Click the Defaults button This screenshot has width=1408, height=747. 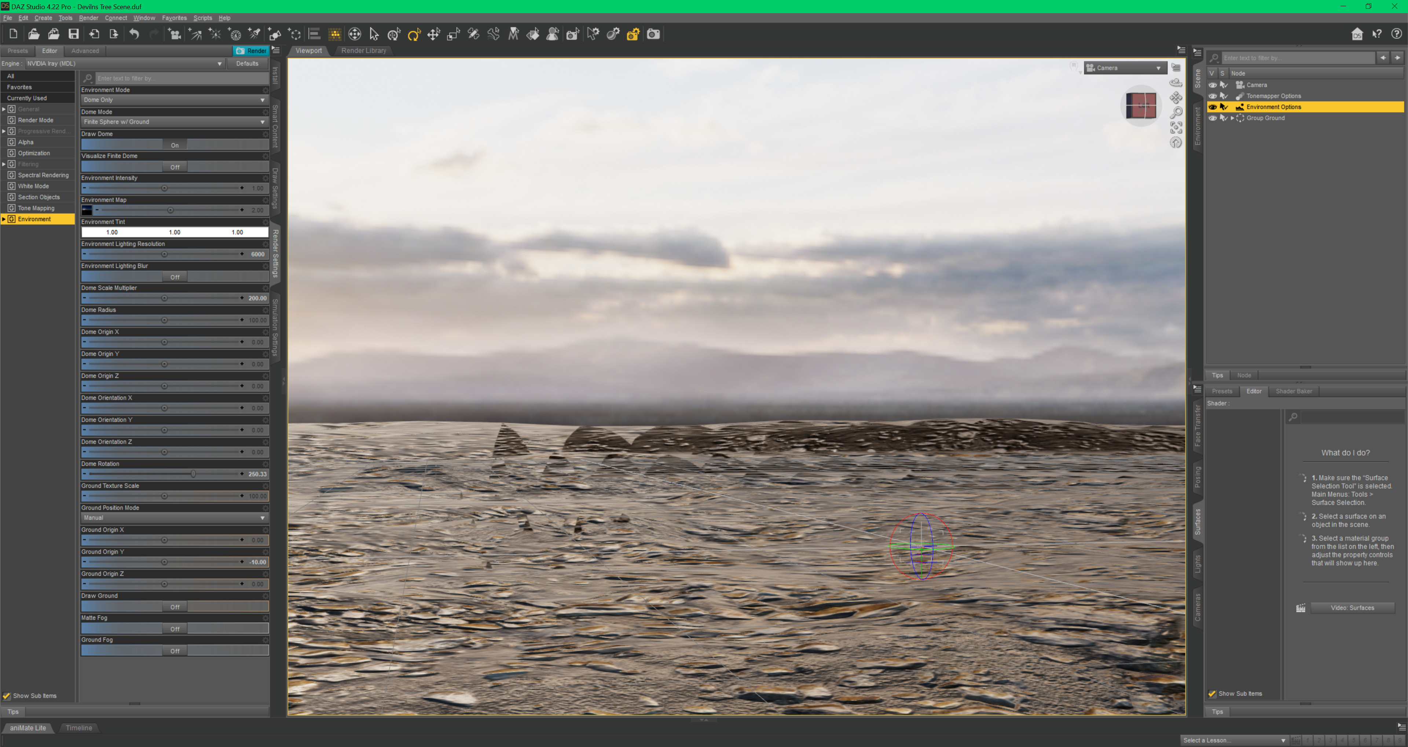(247, 63)
